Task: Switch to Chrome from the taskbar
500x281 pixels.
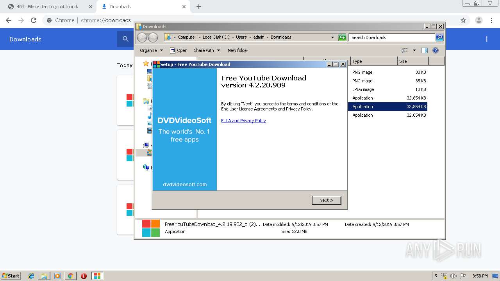Action: tap(70, 276)
